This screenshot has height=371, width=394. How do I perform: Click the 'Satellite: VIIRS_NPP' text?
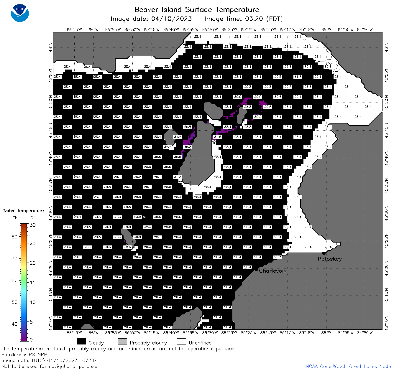(x=24, y=354)
